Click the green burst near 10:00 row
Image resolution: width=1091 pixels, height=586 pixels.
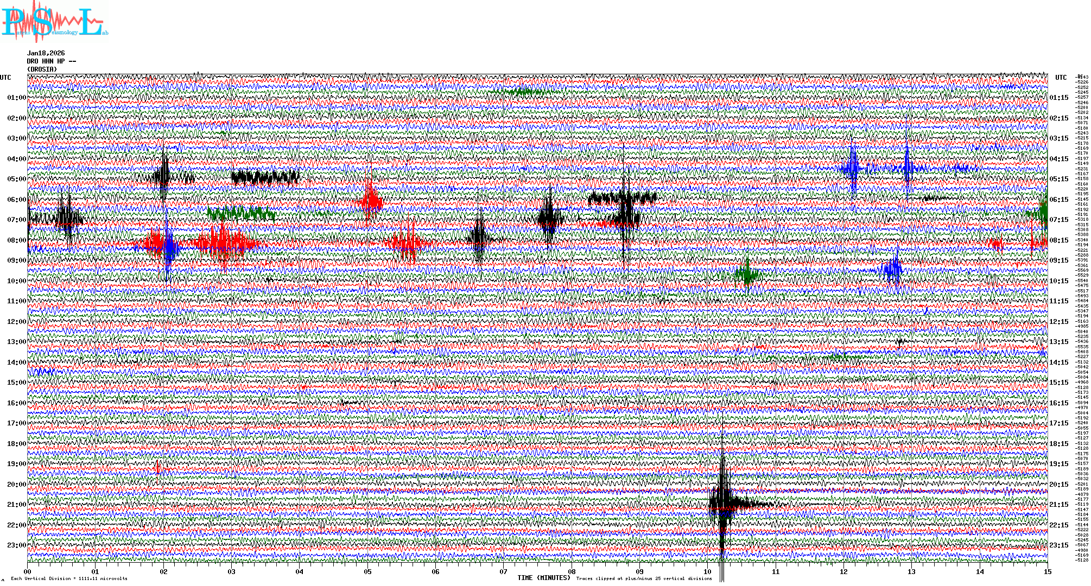point(747,273)
